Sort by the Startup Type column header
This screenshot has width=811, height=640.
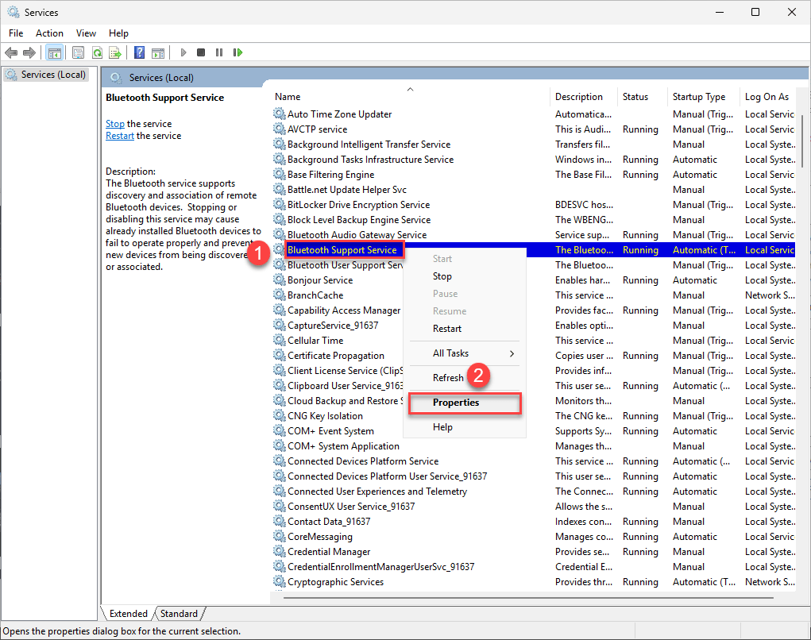click(x=698, y=97)
